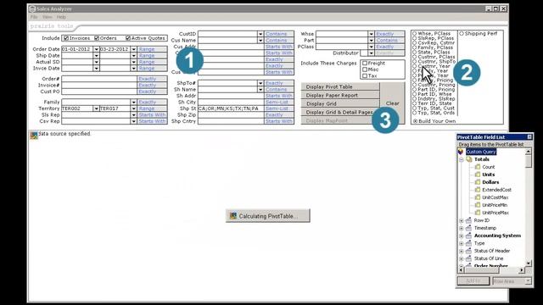Open the File menu

click(x=34, y=17)
